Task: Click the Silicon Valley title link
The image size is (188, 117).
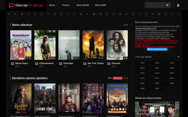Action: point(21,63)
